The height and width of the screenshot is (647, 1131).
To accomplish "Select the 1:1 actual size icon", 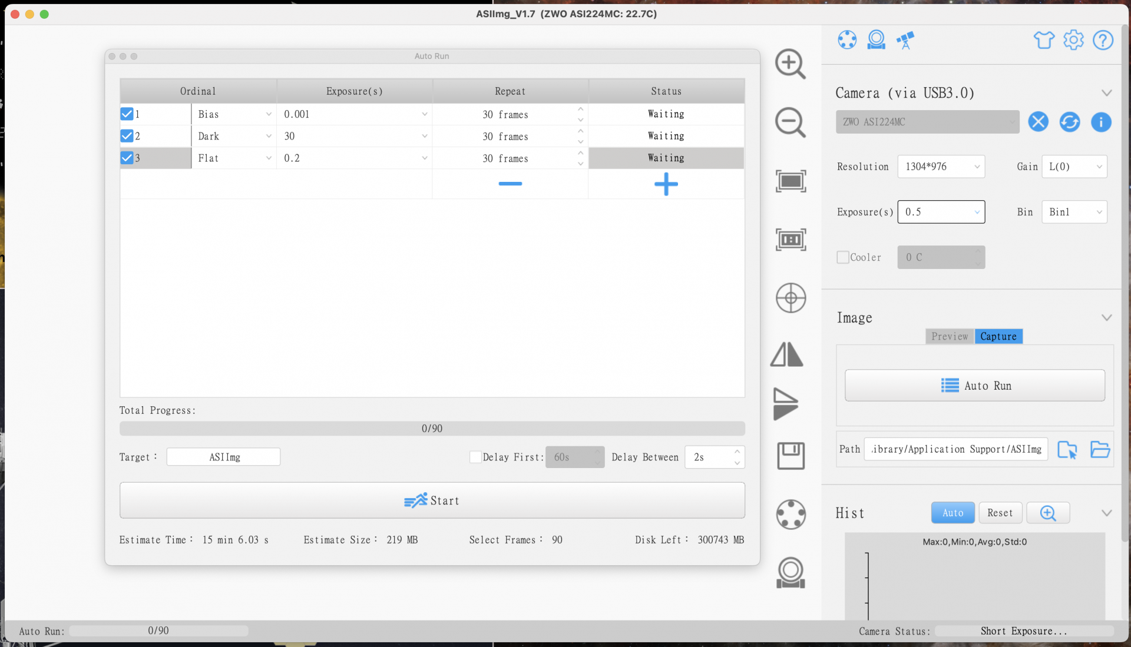I will 791,240.
